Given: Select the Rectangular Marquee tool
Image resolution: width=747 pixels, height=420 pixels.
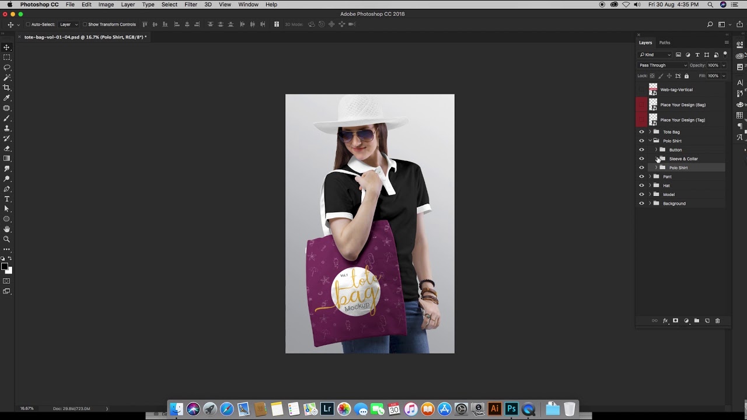Looking at the screenshot, I should (x=7, y=57).
